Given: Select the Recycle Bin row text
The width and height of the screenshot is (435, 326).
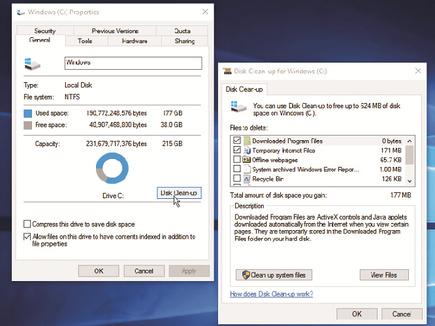Looking at the screenshot, I should click(268, 179).
